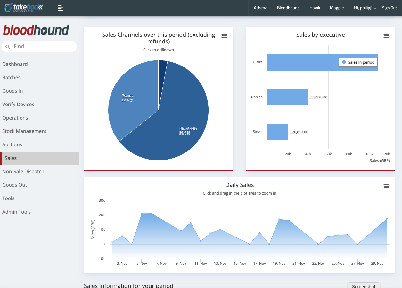The width and height of the screenshot is (402, 288).
Task: Switch to the Hawk app
Action: 315,8
